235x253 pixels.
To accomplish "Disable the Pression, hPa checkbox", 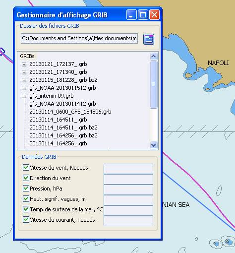I will (26, 188).
